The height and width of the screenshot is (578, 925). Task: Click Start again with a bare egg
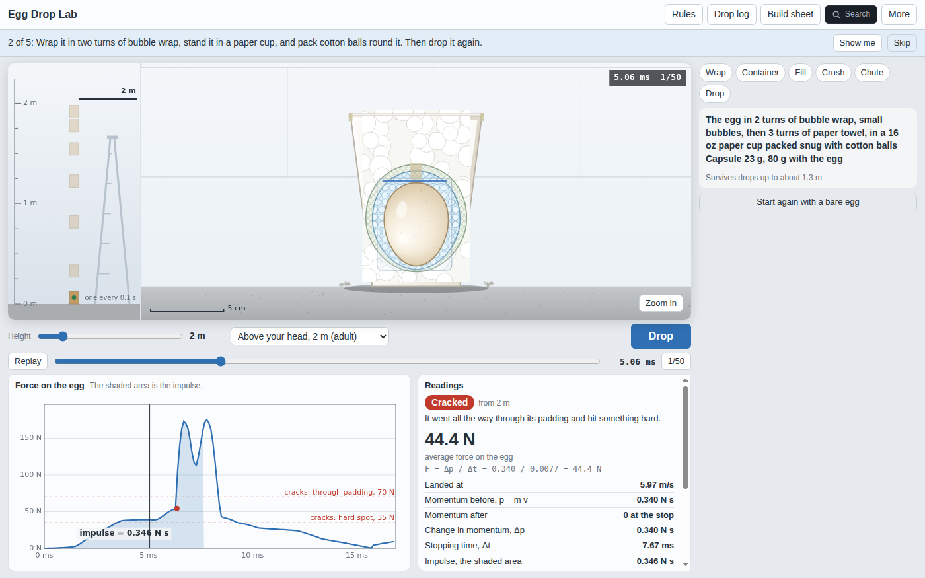point(808,202)
